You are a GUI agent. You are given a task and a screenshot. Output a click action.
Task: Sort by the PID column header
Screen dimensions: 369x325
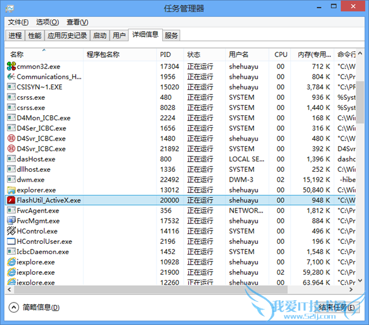tap(170, 55)
